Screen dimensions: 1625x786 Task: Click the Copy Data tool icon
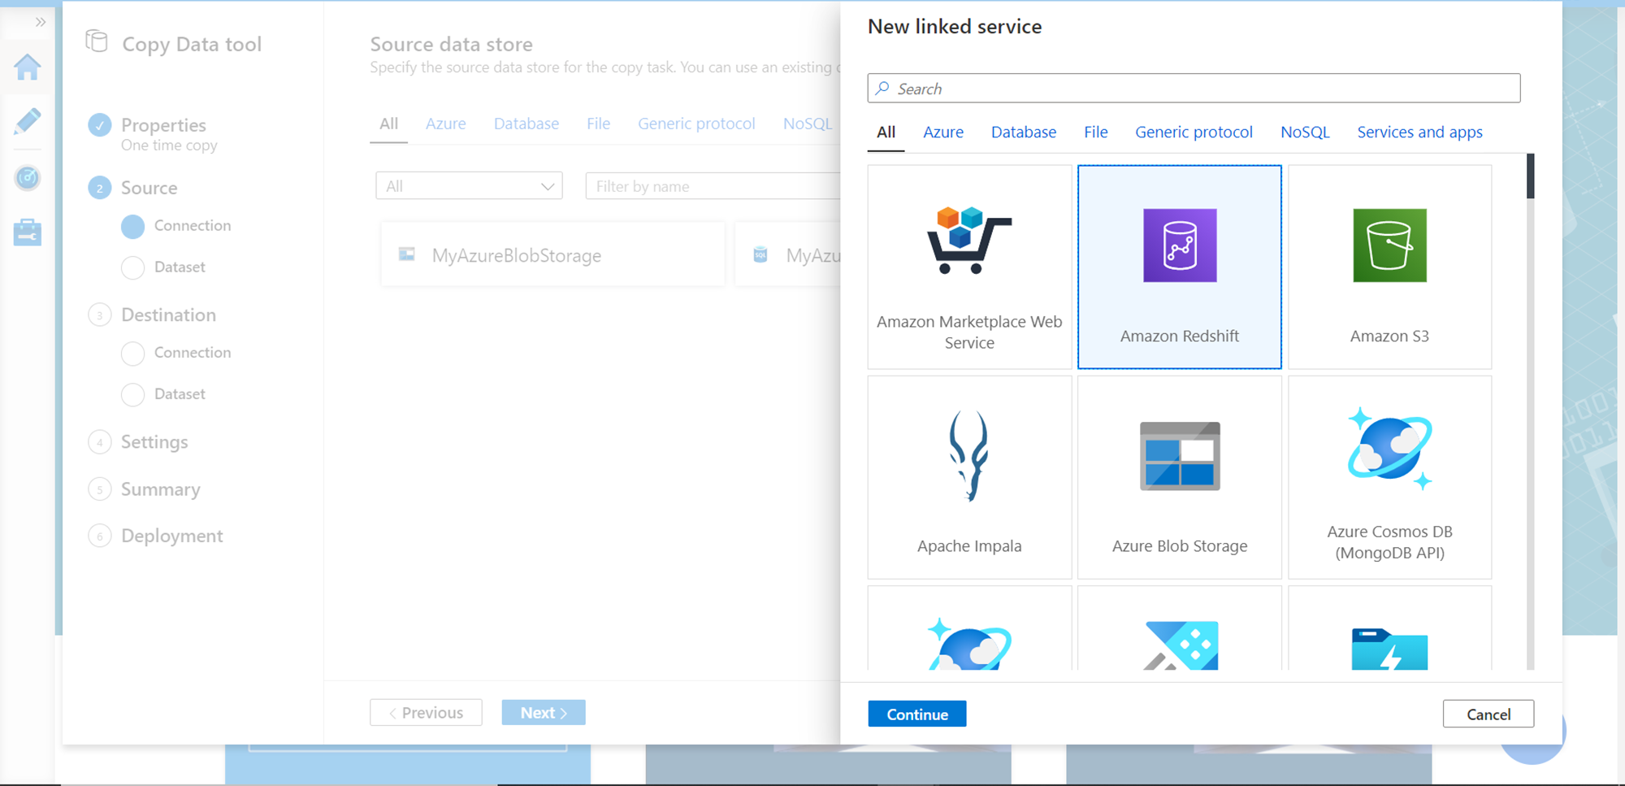pos(97,41)
